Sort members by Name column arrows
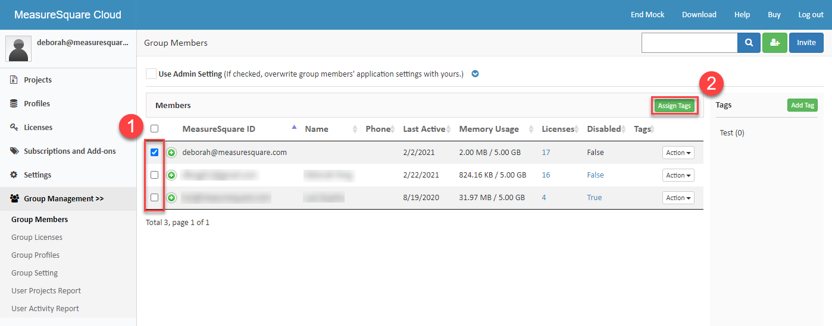 355,129
